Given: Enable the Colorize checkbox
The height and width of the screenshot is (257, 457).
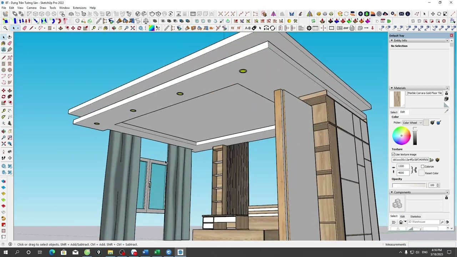Looking at the screenshot, I should (423, 167).
